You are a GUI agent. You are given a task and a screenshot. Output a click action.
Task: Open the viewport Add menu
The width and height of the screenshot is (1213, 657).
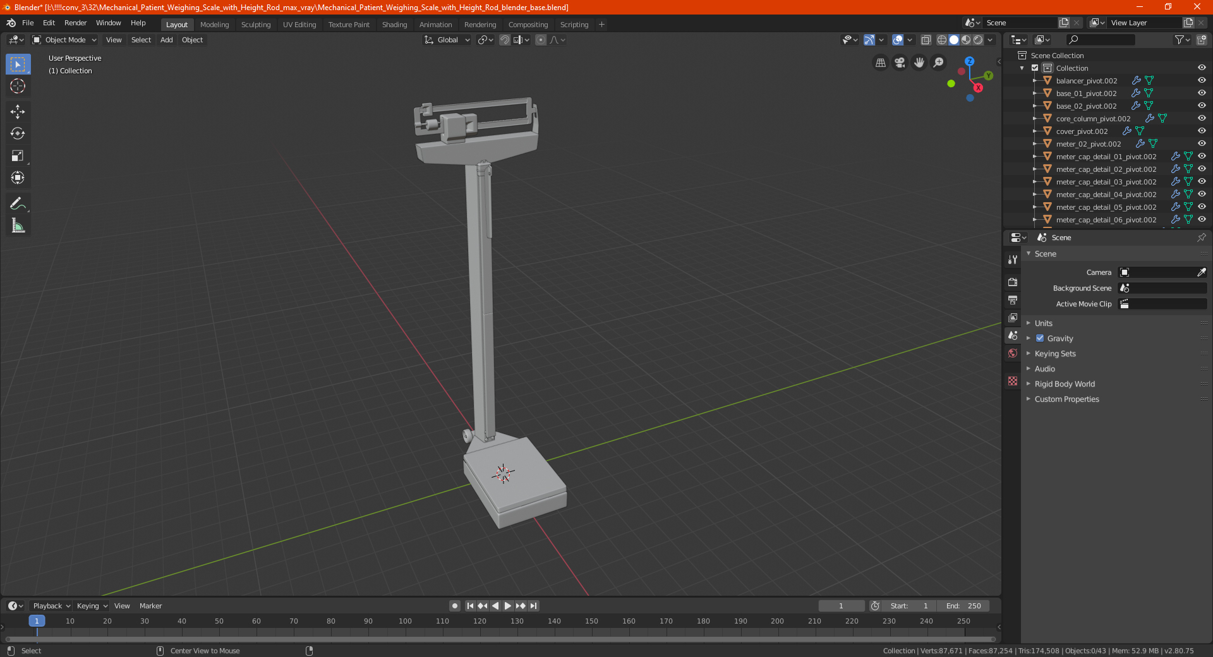tap(166, 40)
